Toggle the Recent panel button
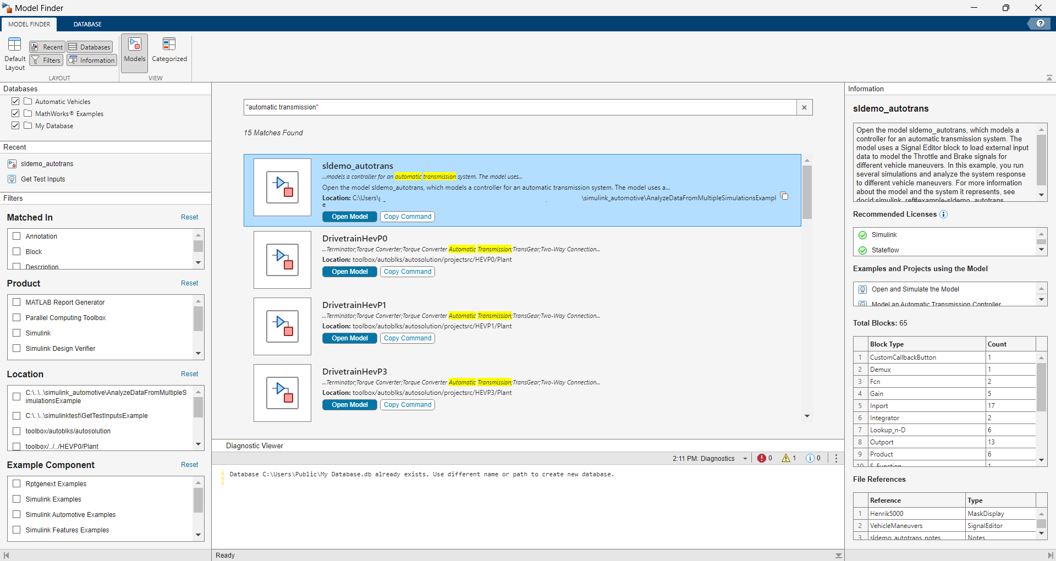The width and height of the screenshot is (1056, 561). click(47, 47)
